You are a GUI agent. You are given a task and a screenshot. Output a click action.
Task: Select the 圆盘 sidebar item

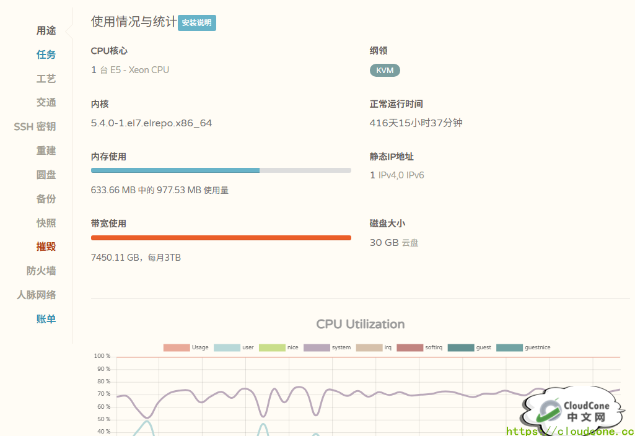coord(46,175)
